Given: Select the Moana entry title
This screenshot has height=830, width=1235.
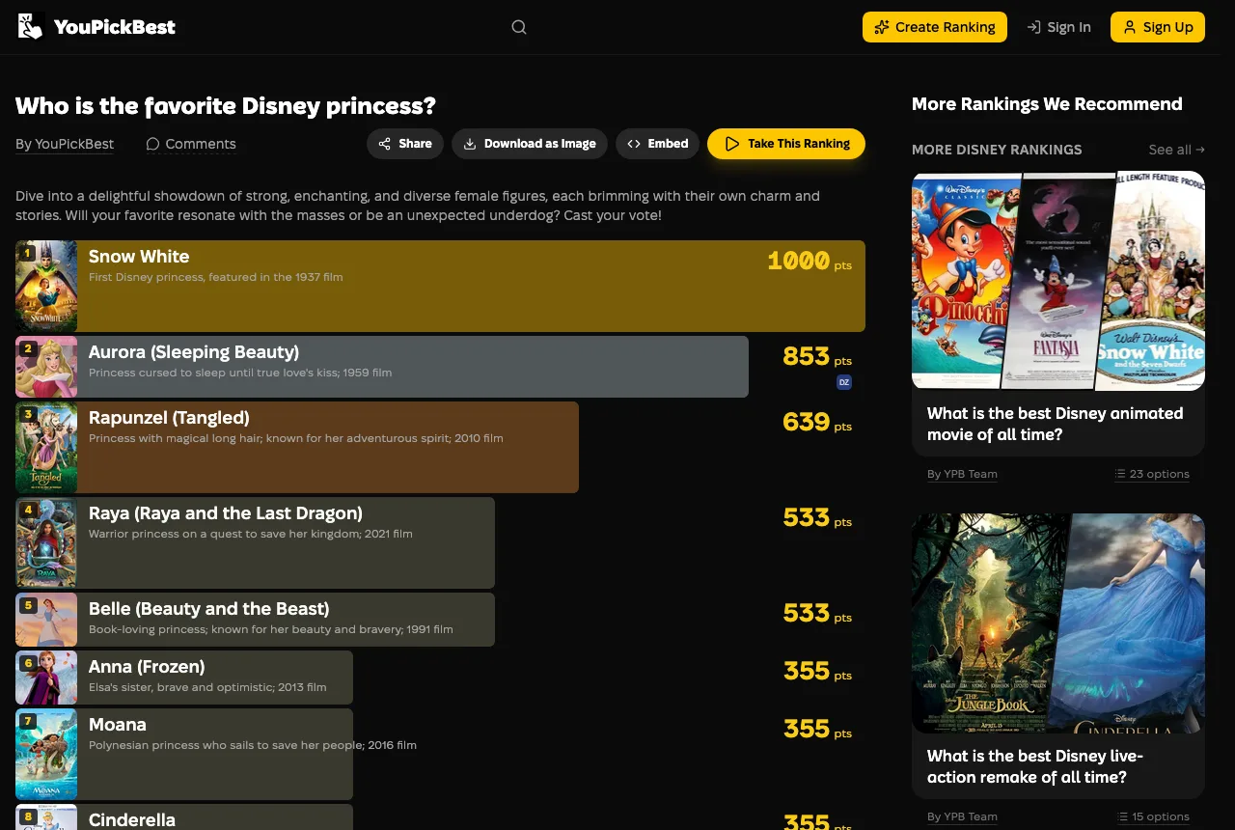Looking at the screenshot, I should (x=118, y=725).
